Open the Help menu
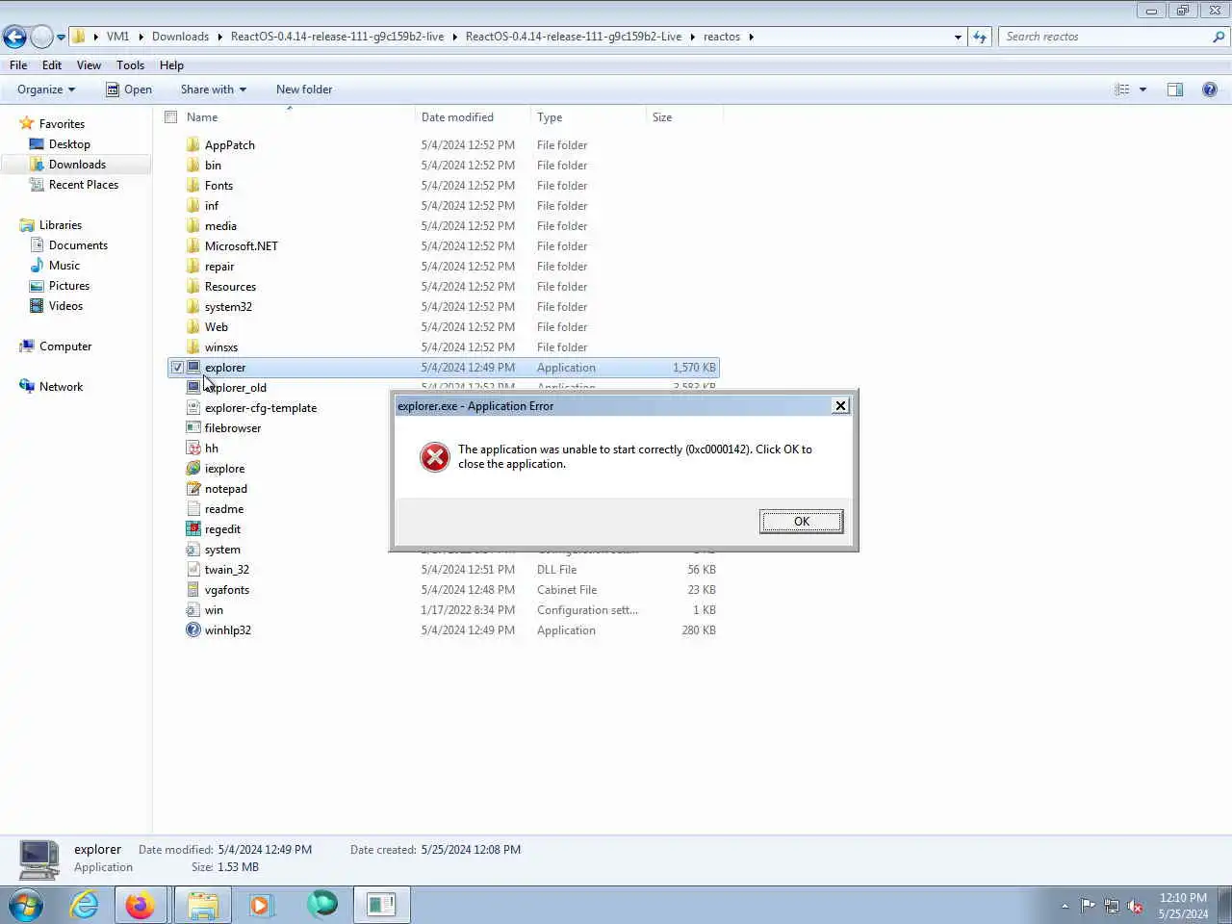The image size is (1232, 924). [171, 65]
